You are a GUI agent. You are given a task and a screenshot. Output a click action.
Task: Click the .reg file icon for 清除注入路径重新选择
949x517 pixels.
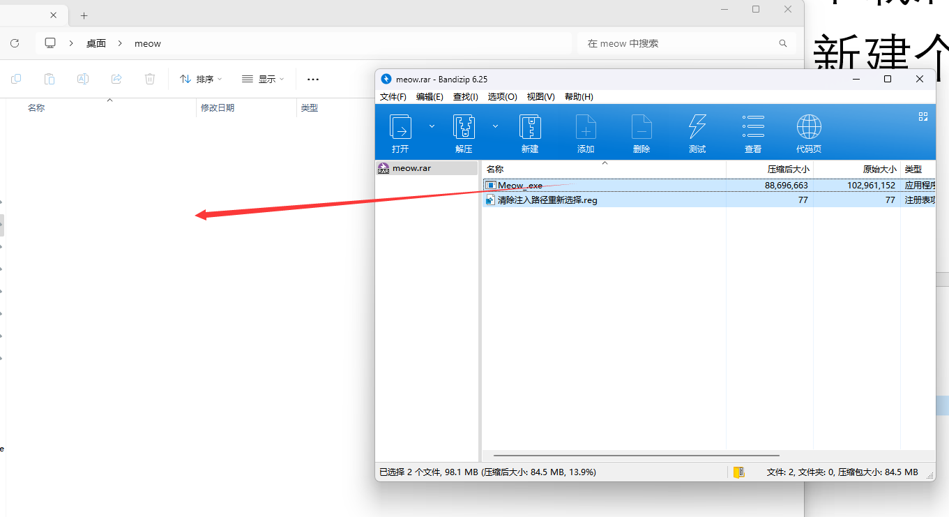491,200
